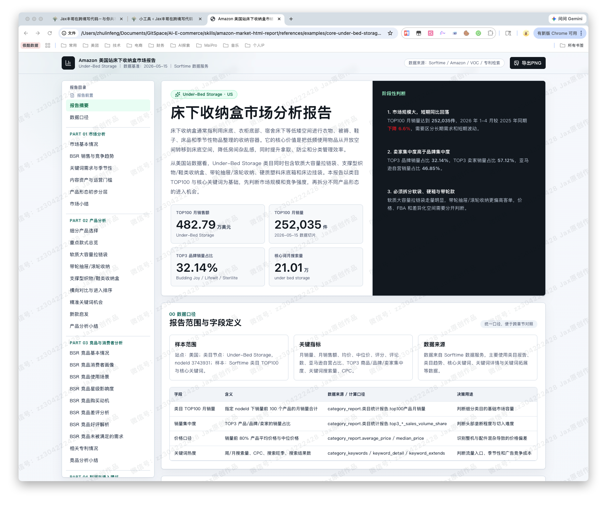Click the TOP100 月销售额 482.79 card
Viewport: 607px width, 506px height.
218,224
